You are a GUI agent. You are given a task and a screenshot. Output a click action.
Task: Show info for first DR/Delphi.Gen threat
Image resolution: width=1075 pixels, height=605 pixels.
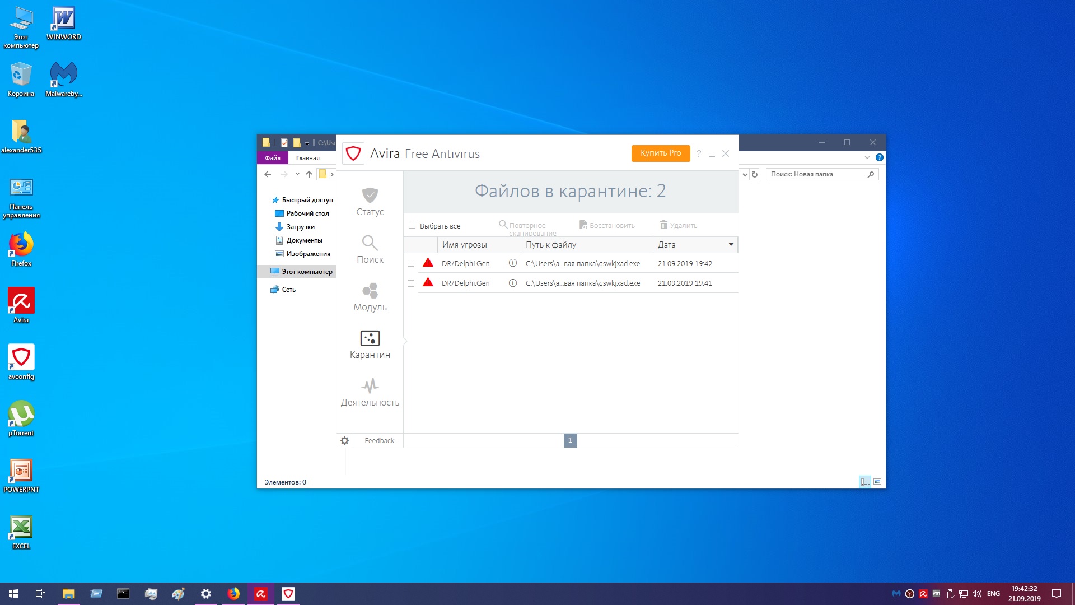pos(512,263)
